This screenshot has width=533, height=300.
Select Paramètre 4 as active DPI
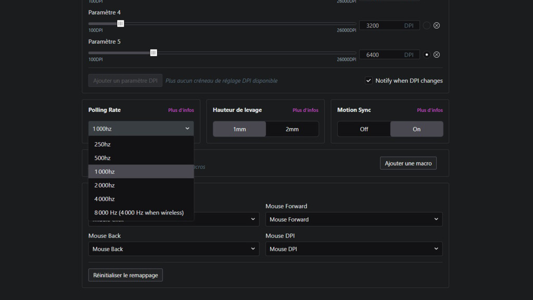click(x=427, y=26)
